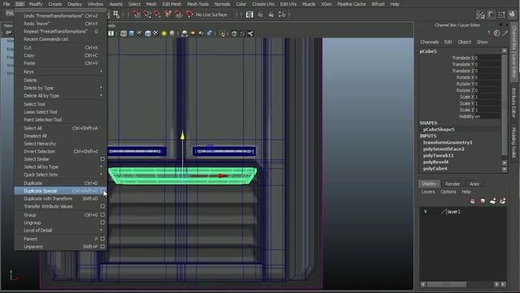Image resolution: width=520 pixels, height=293 pixels.
Task: Toggle isolate select icon in viewport toolbar
Action: coord(223,33)
